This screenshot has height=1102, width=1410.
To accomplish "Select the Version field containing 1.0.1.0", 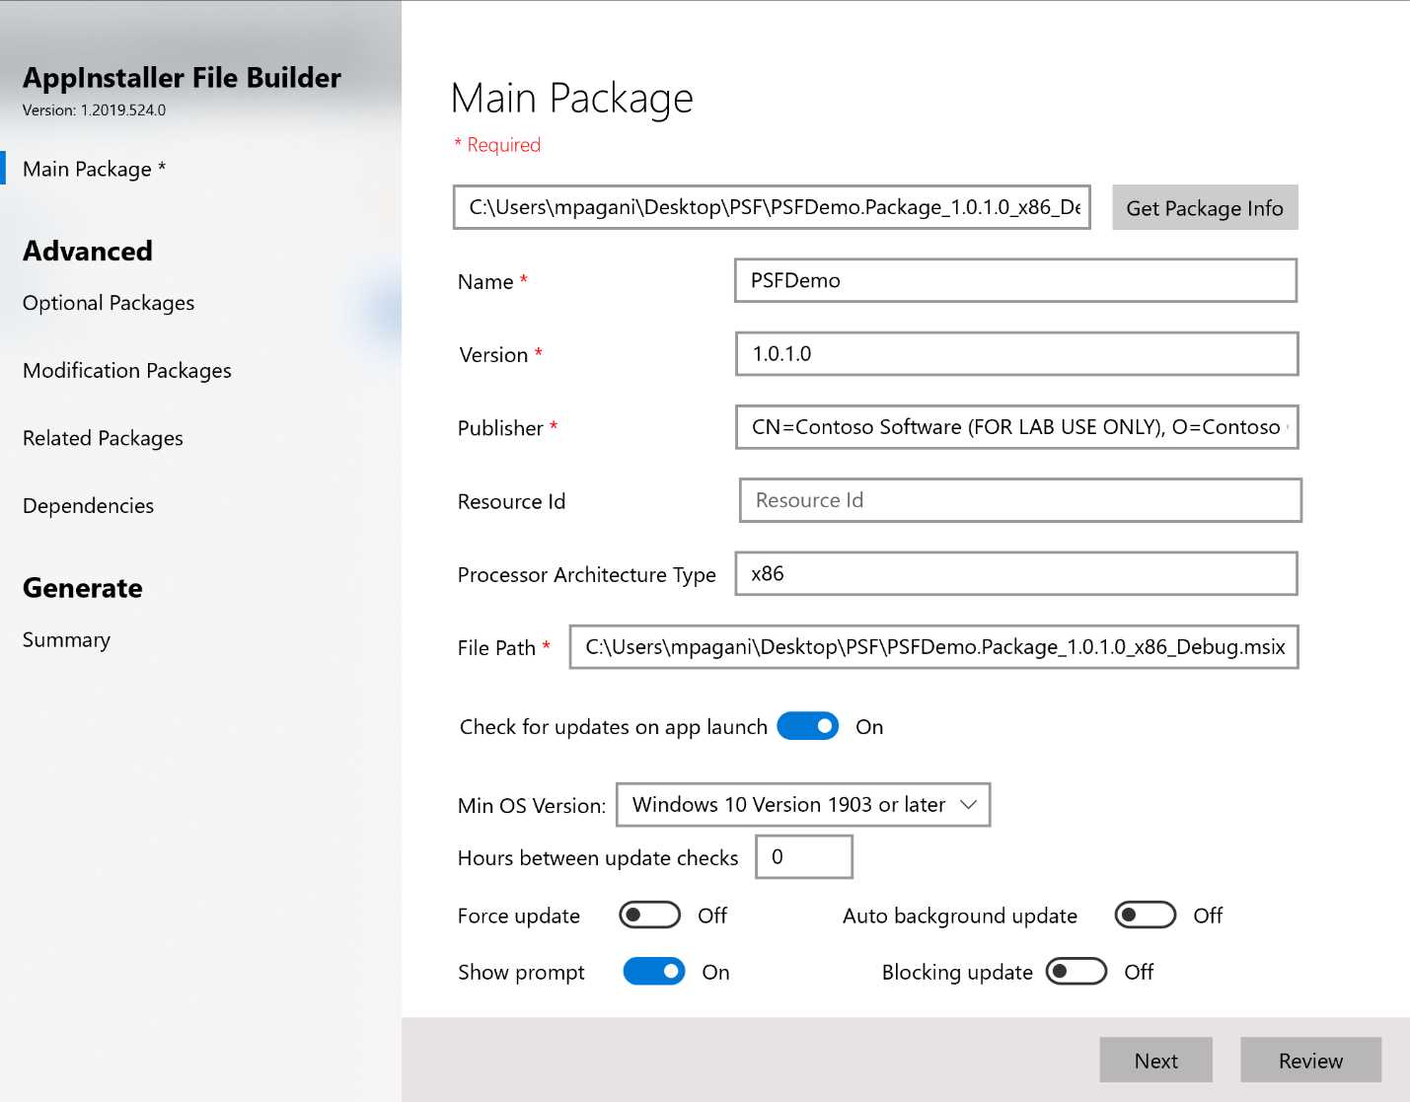I will point(1014,353).
